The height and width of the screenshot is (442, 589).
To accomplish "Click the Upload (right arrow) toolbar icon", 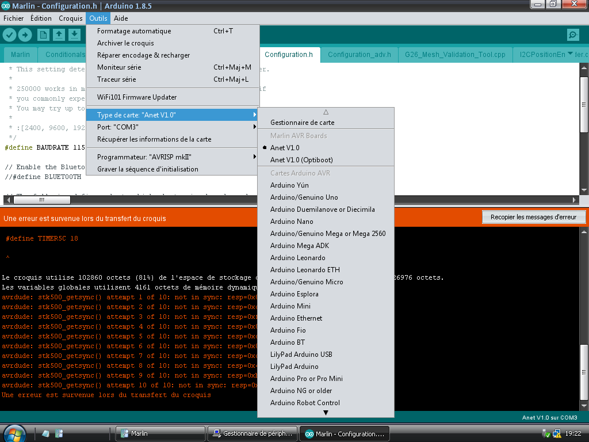I will point(25,35).
